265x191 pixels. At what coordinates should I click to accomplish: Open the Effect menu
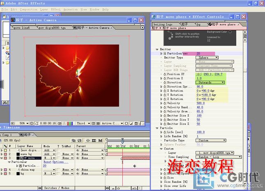(x=56, y=9)
